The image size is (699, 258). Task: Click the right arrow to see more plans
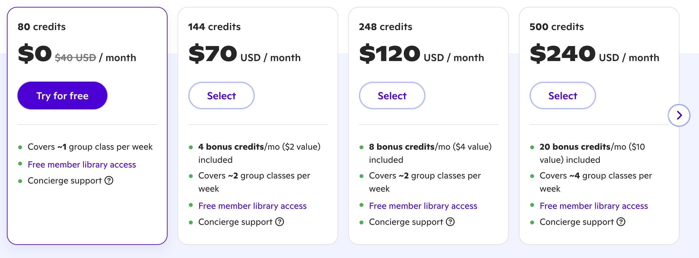tap(680, 115)
